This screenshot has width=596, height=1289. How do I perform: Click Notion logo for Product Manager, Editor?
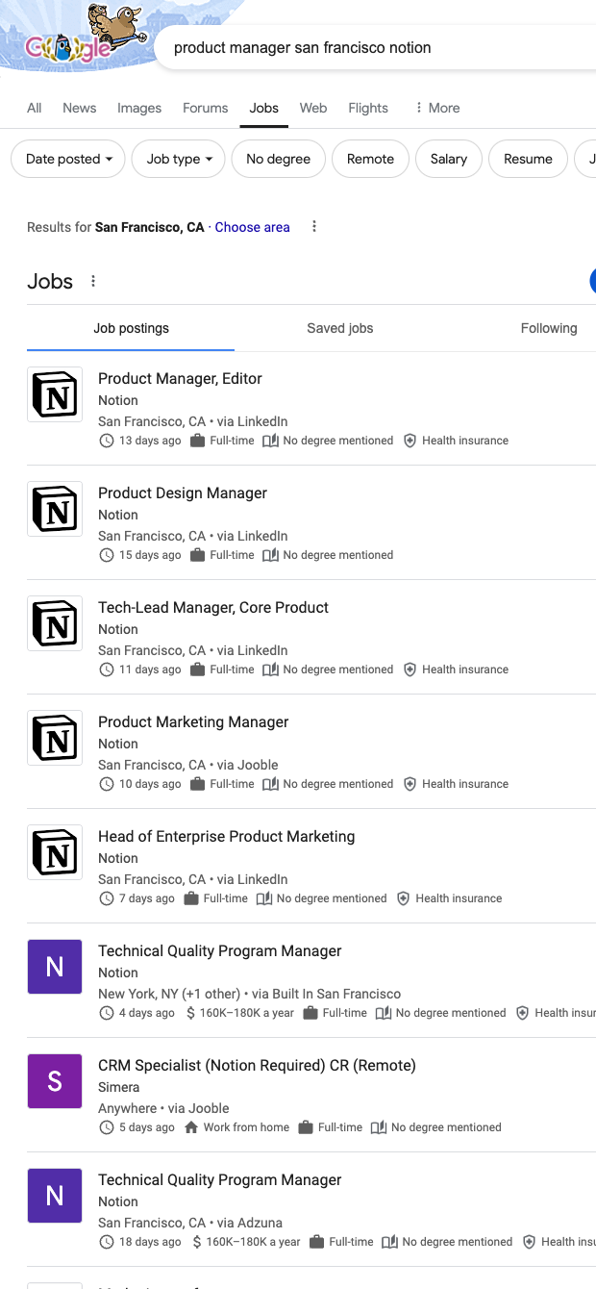pyautogui.click(x=55, y=394)
